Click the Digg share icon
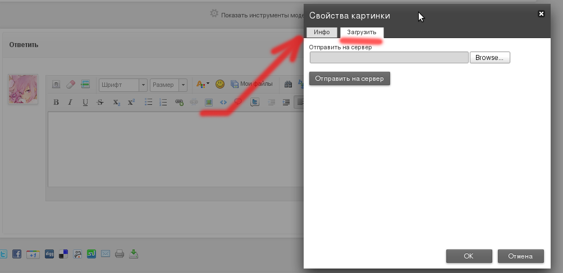The image size is (563, 273). coord(49,254)
